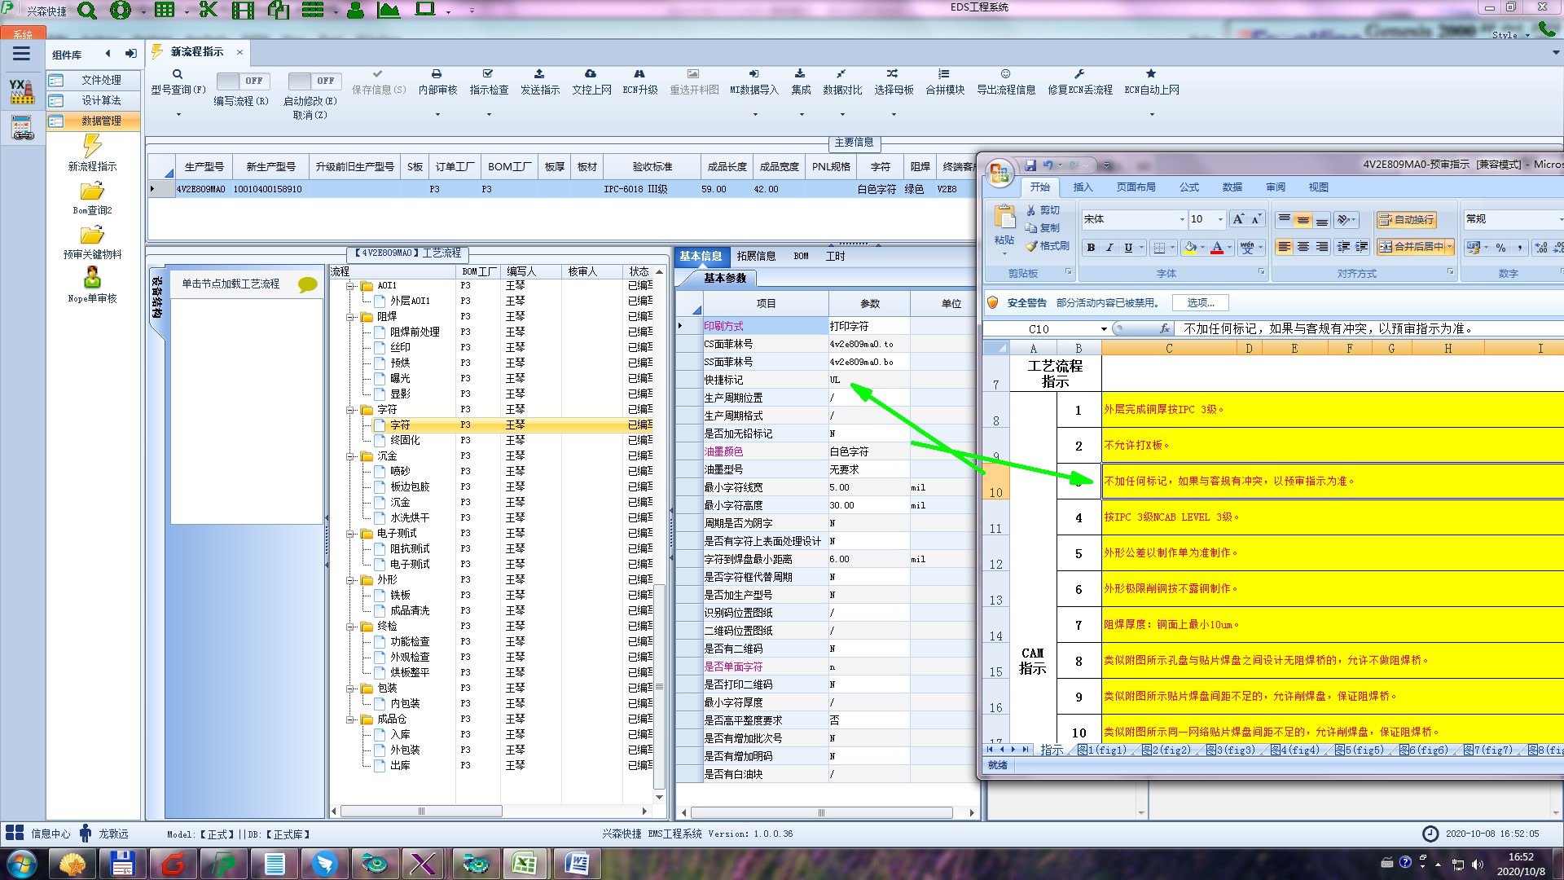This screenshot has height=880, width=1564.
Task: Click the 修复ECN丢流程 wrench icon
Action: tap(1079, 74)
